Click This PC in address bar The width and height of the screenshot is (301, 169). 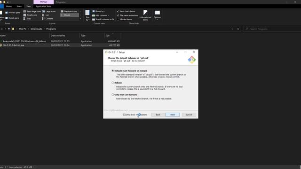coord(23,29)
